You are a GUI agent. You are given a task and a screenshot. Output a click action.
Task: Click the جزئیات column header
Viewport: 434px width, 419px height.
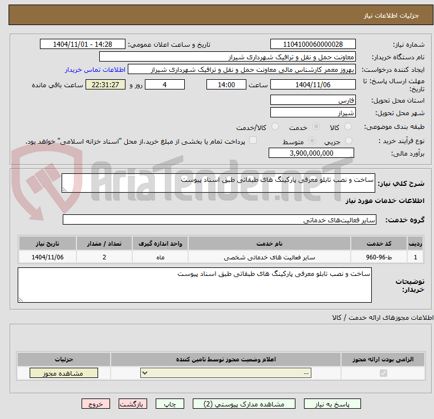pos(64,359)
